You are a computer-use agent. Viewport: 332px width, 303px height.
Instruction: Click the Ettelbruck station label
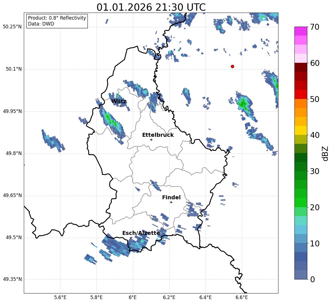tap(158, 135)
